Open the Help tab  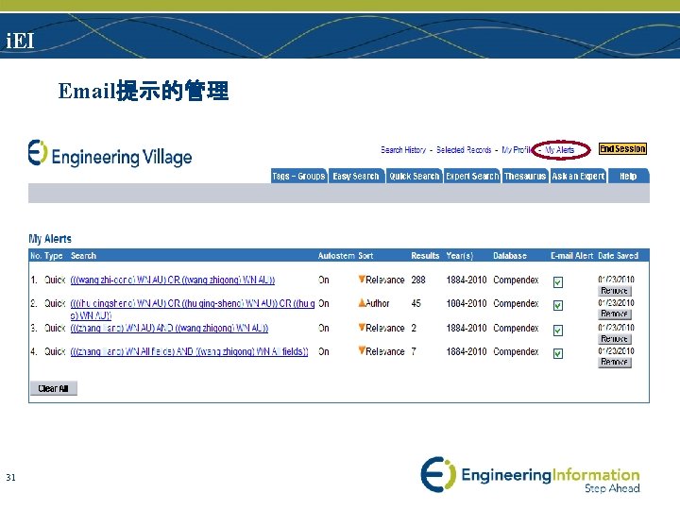tap(628, 176)
